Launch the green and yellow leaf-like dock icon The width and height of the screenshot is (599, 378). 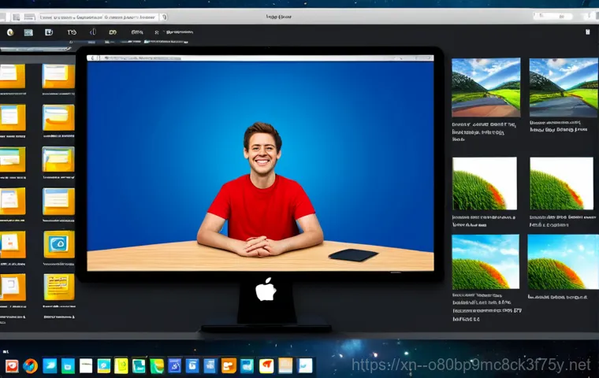click(x=157, y=365)
